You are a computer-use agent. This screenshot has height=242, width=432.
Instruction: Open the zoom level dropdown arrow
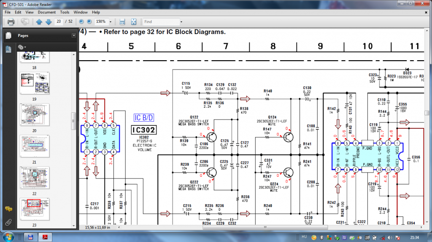coord(111,22)
